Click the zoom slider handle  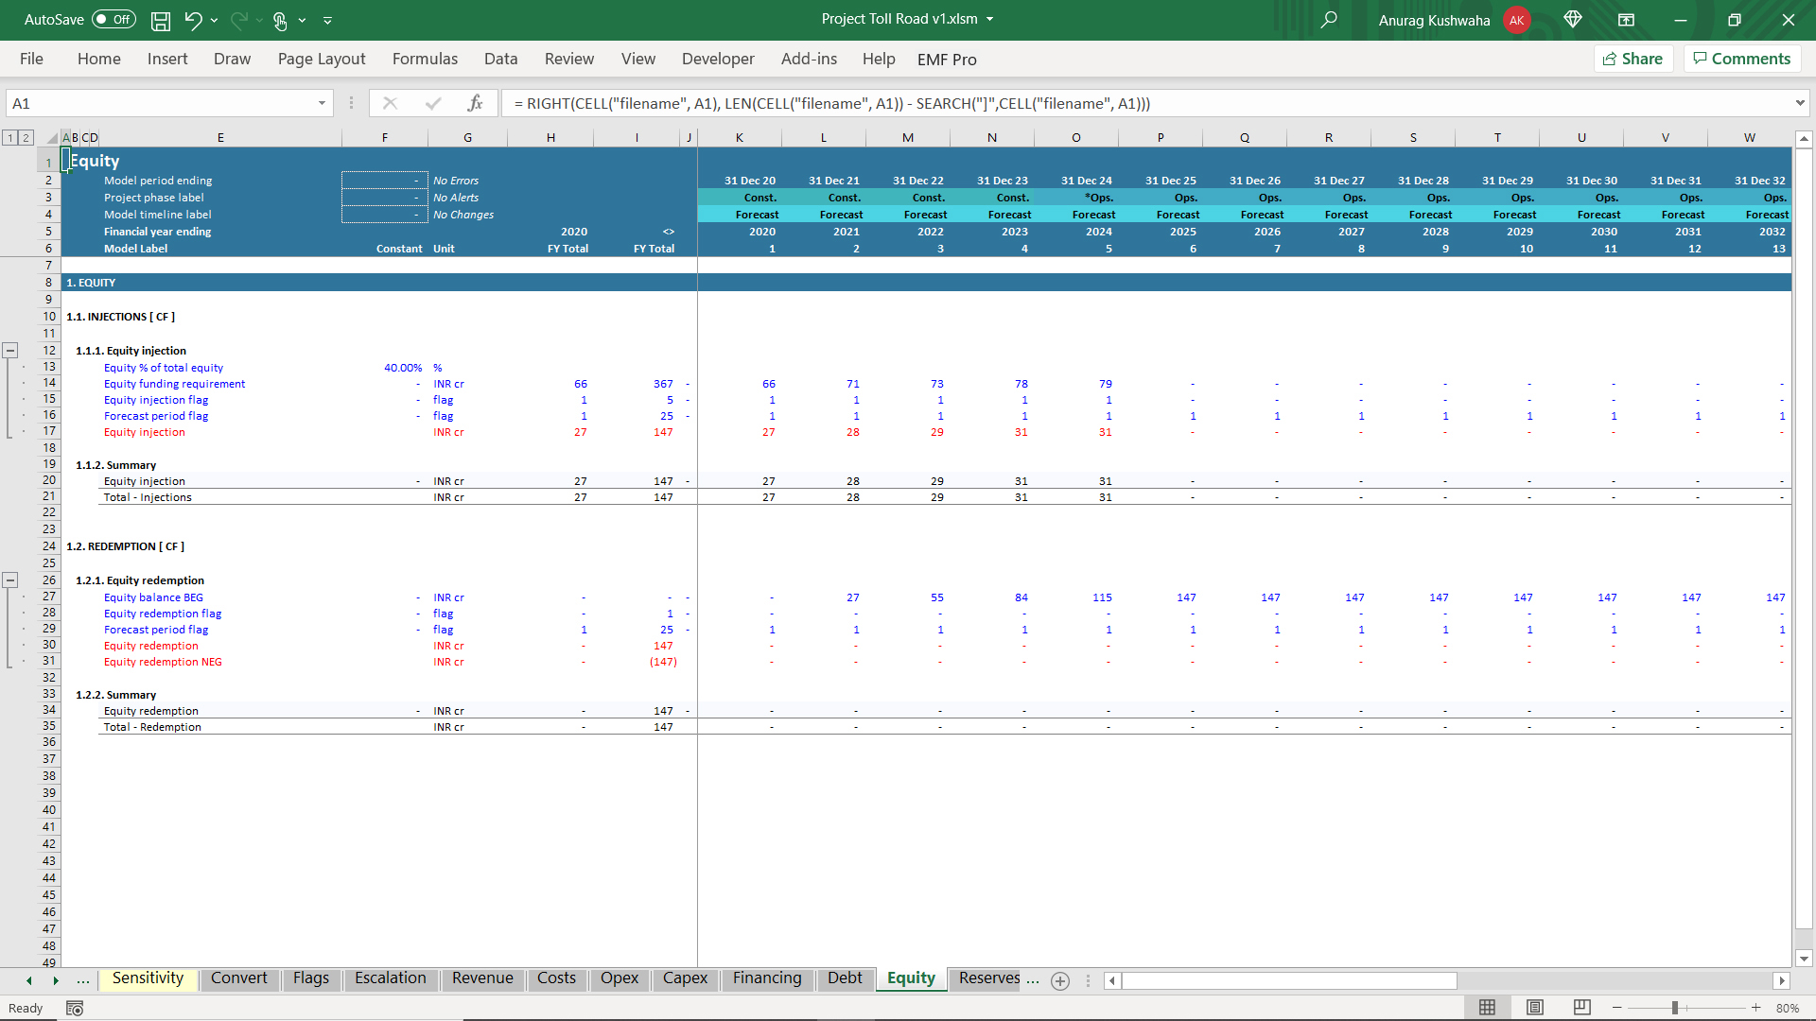pyautogui.click(x=1674, y=1008)
